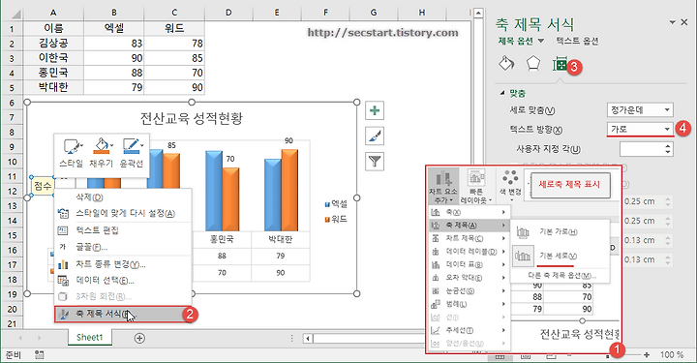Open the task pane options arrow beside close

tap(672, 22)
